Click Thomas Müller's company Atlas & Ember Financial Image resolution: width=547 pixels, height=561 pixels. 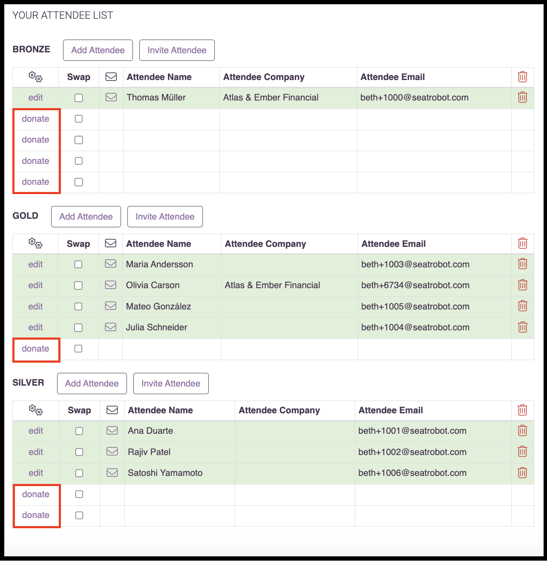click(x=271, y=97)
